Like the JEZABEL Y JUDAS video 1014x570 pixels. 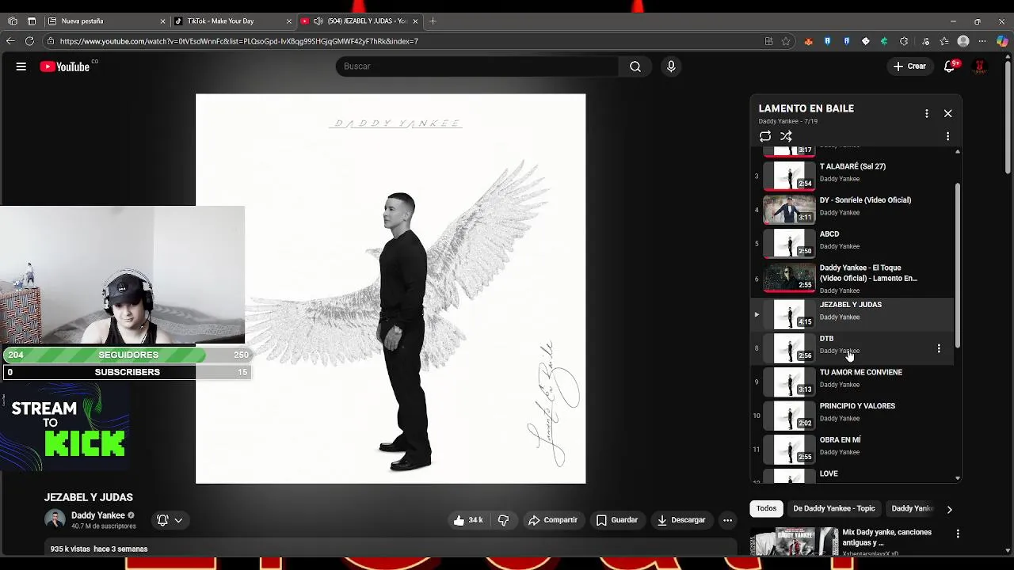(x=468, y=520)
